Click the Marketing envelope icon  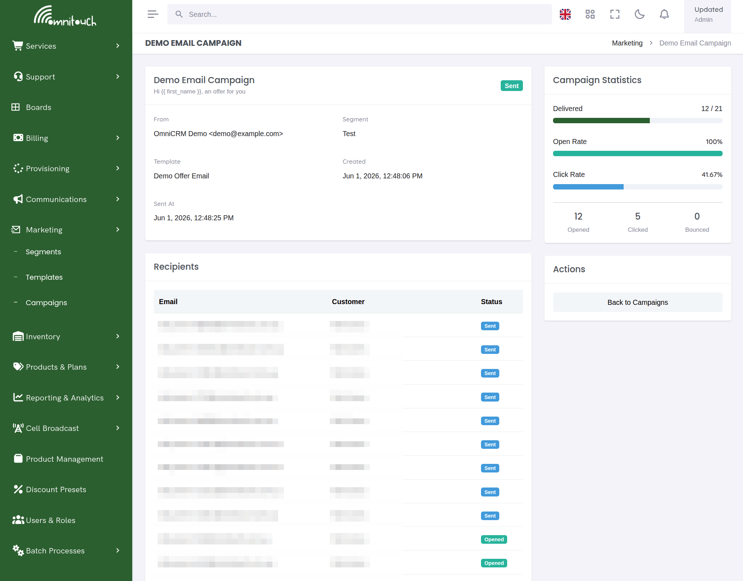coord(15,230)
